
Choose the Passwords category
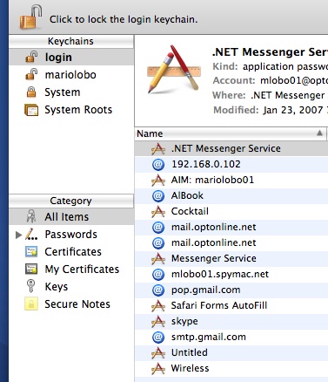(x=71, y=235)
